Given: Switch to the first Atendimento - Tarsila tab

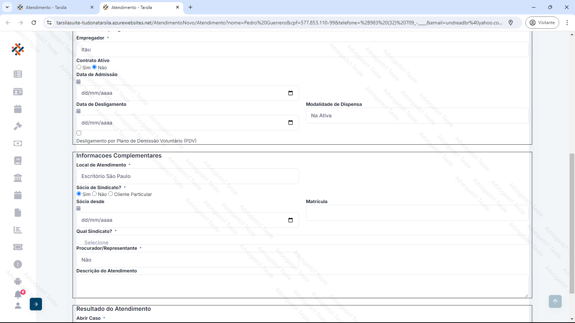Looking at the screenshot, I should pyautogui.click(x=55, y=7).
